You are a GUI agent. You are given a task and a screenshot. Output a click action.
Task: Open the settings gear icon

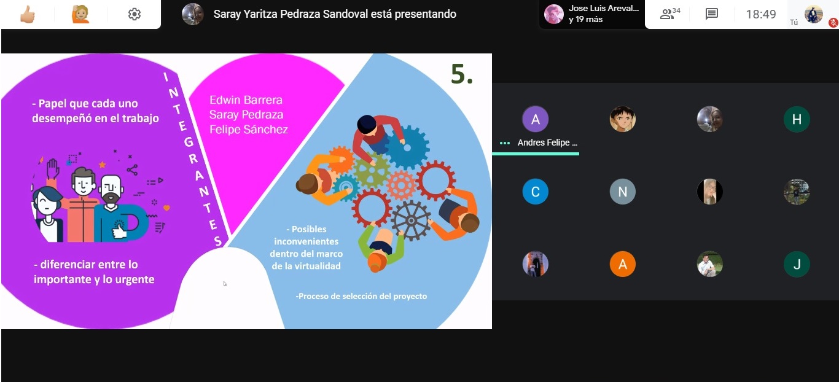tap(135, 14)
